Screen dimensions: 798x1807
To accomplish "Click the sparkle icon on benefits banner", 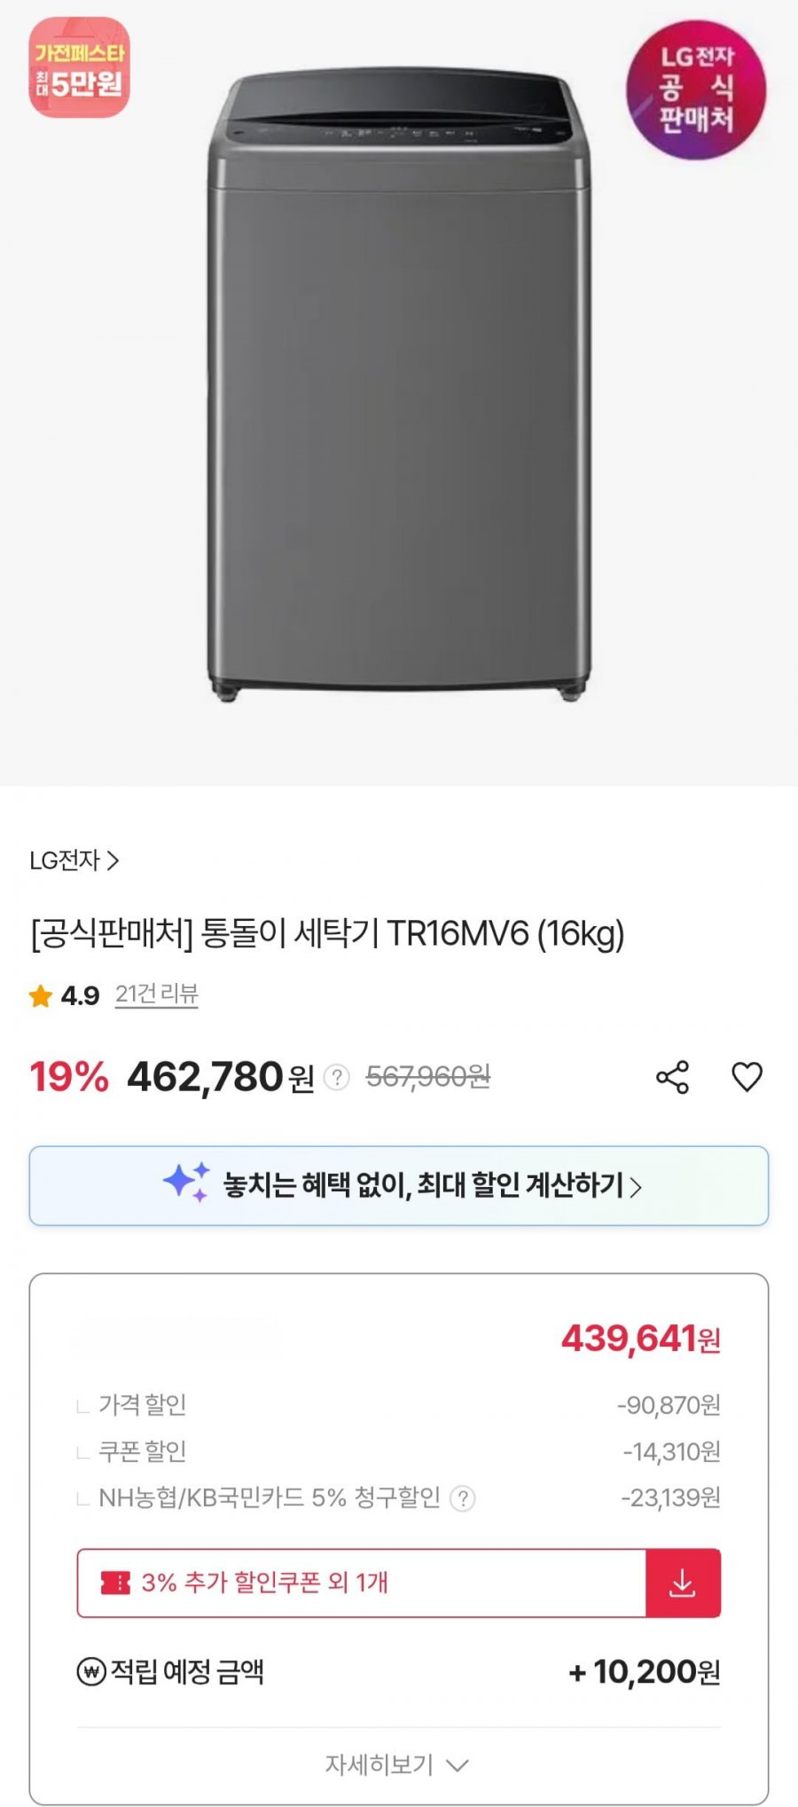I will coord(186,1182).
